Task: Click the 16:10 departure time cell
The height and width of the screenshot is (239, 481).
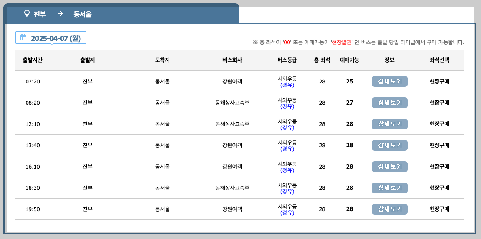Action: pos(33,166)
